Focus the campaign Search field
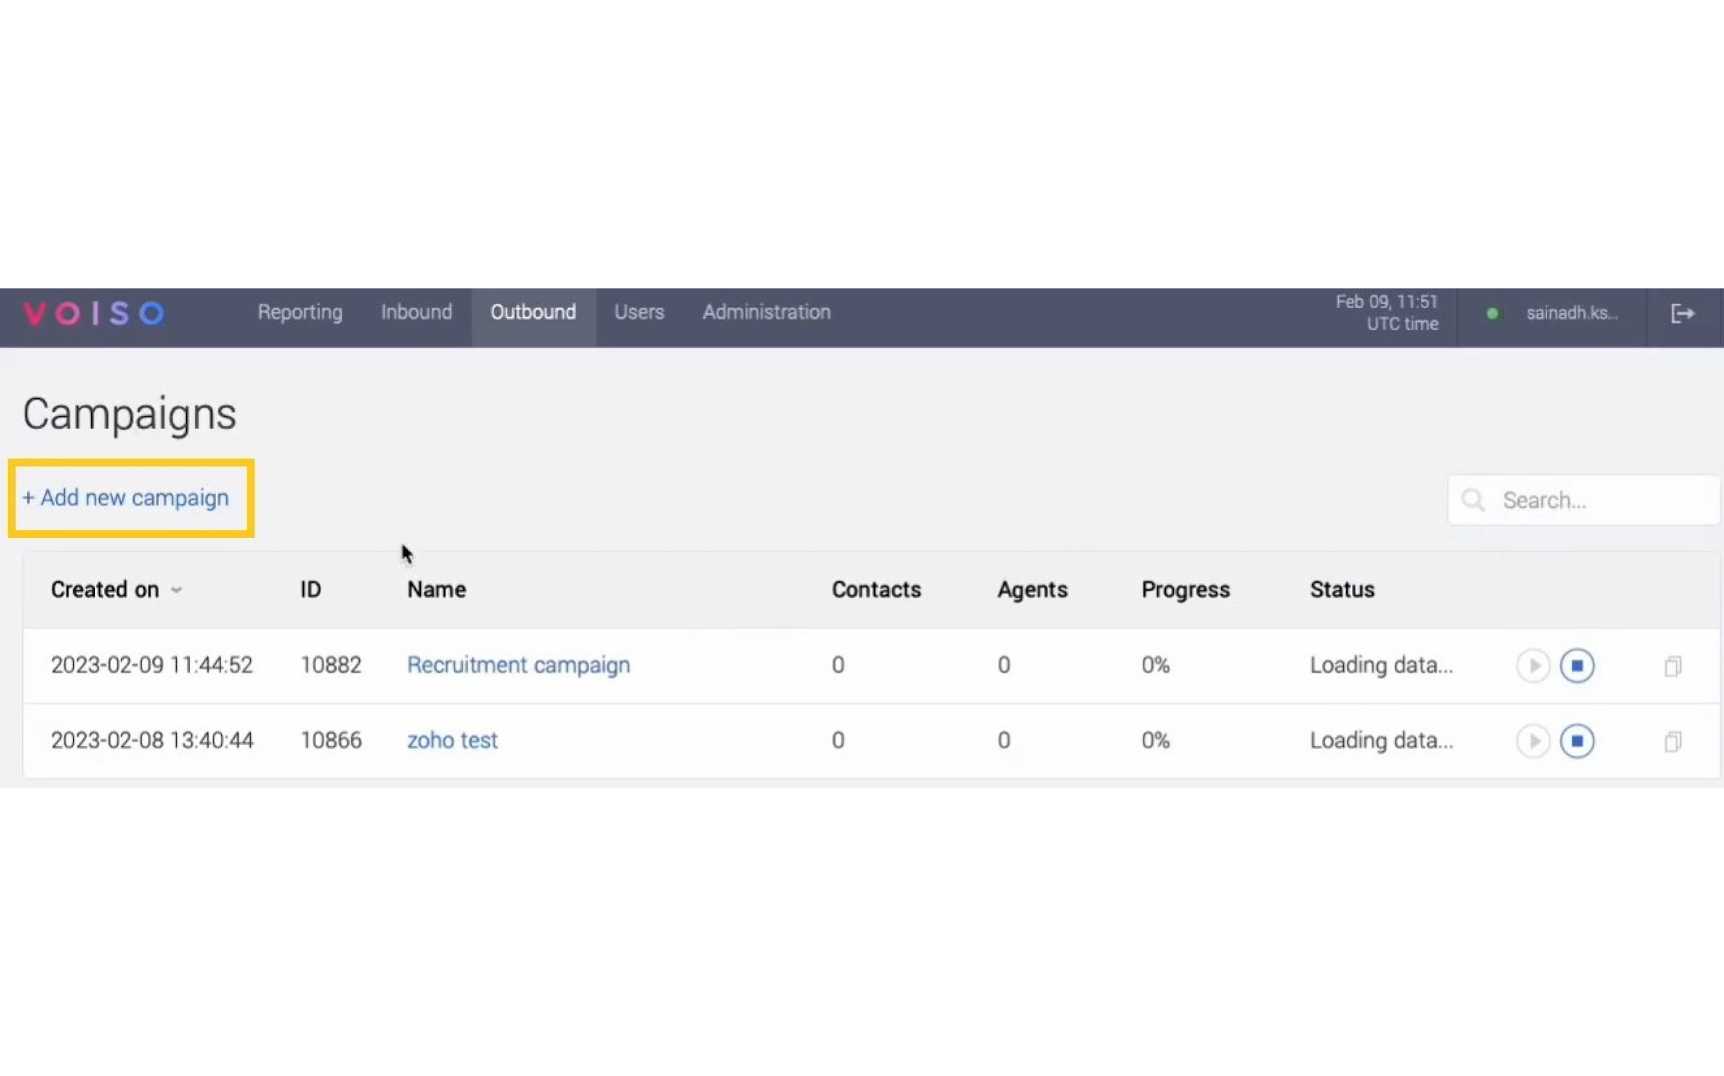This screenshot has width=1724, height=1076. 1584,500
